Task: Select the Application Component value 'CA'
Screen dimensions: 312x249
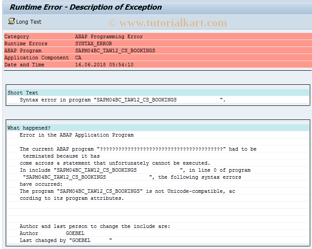Action: (78, 58)
